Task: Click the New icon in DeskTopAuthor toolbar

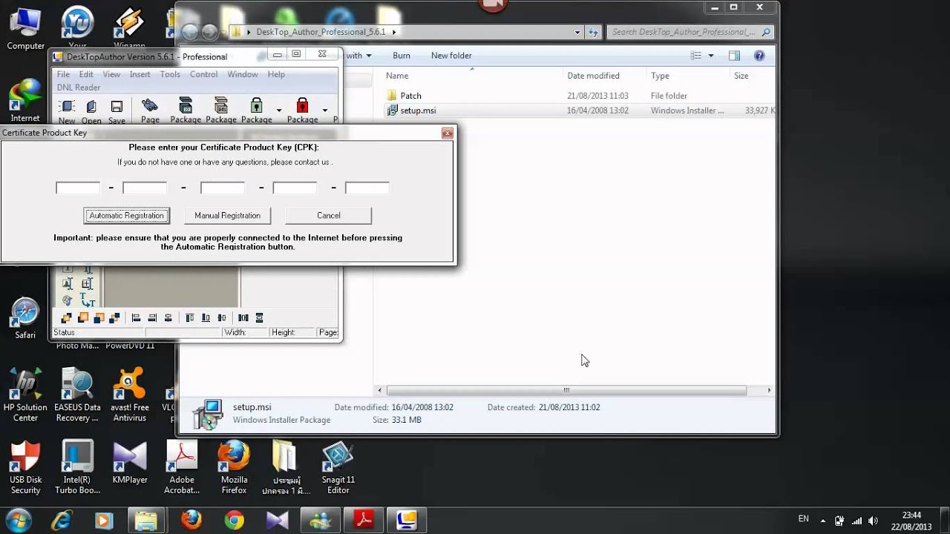Action: click(x=67, y=108)
